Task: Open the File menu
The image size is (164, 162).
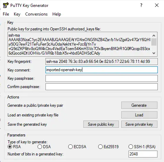Action: click(6, 14)
